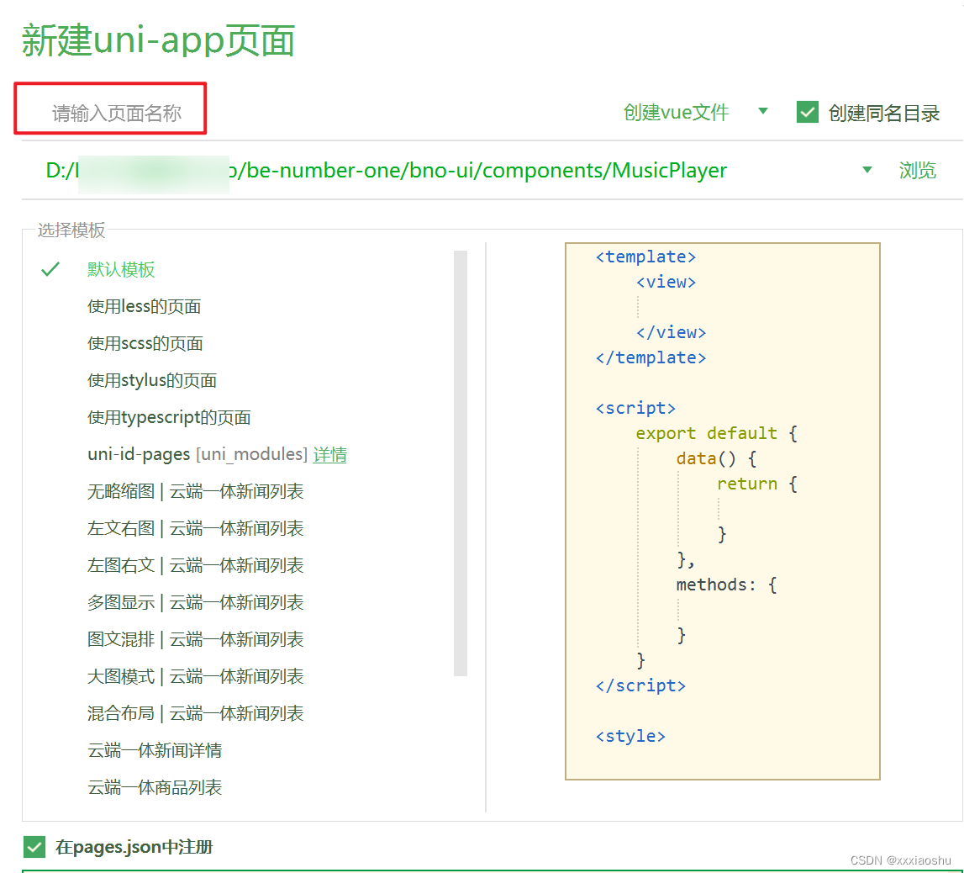Image resolution: width=964 pixels, height=873 pixels.
Task: Choose the 多图显示 news list template
Action: (x=196, y=602)
